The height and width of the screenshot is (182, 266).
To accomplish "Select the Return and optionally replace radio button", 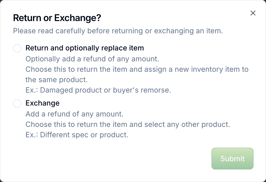I will point(17,48).
